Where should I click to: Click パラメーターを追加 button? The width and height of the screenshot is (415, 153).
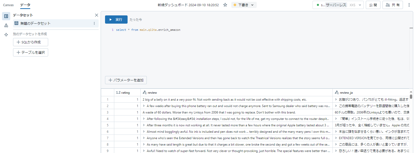tap(126, 80)
